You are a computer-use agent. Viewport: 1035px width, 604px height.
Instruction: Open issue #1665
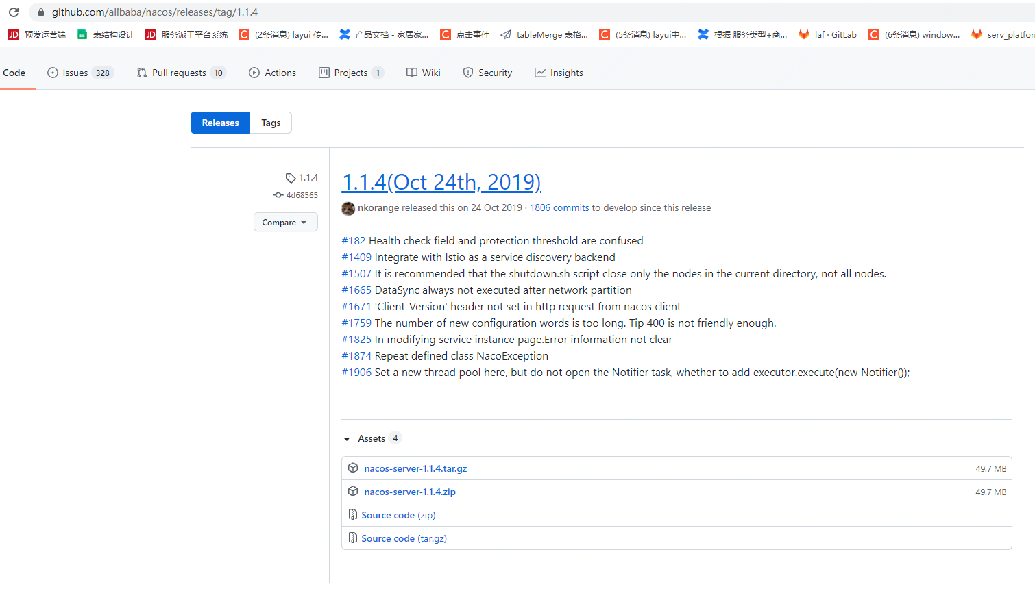[x=356, y=290]
